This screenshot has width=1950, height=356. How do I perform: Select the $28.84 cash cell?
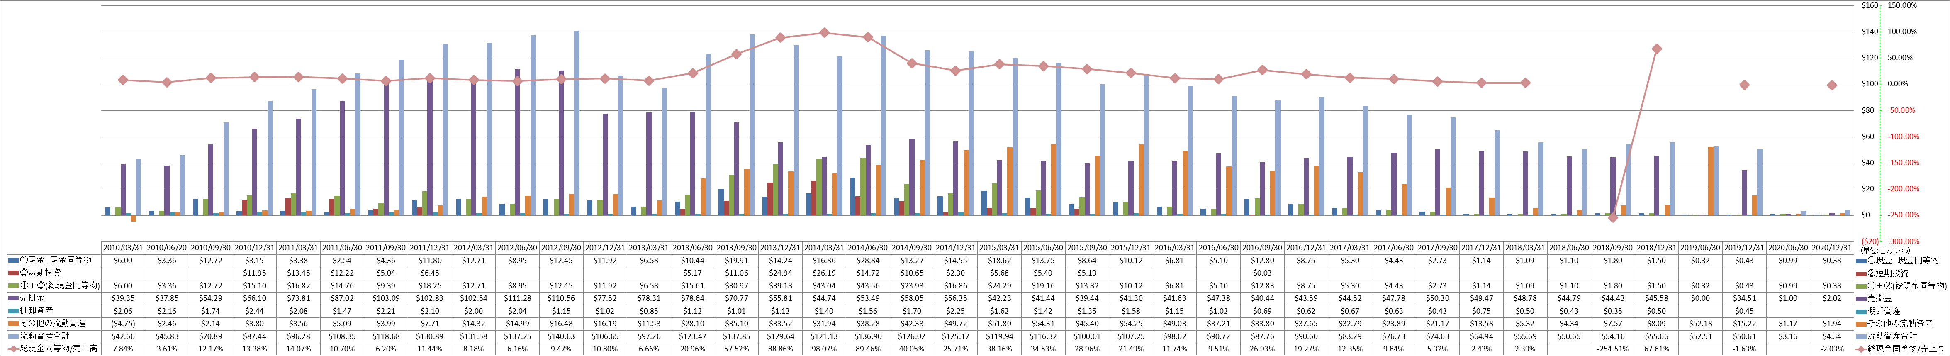(868, 260)
